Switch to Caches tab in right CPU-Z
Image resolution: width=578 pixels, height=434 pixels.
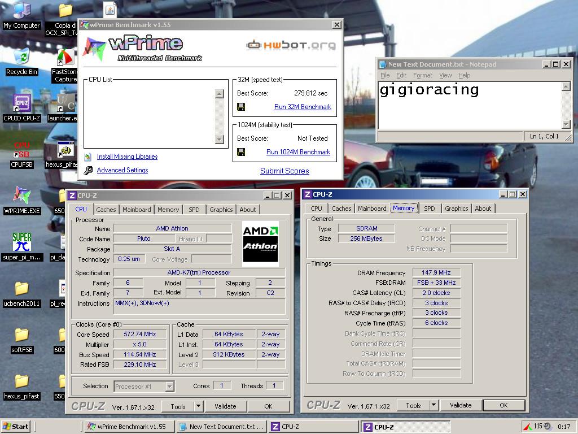(x=341, y=209)
